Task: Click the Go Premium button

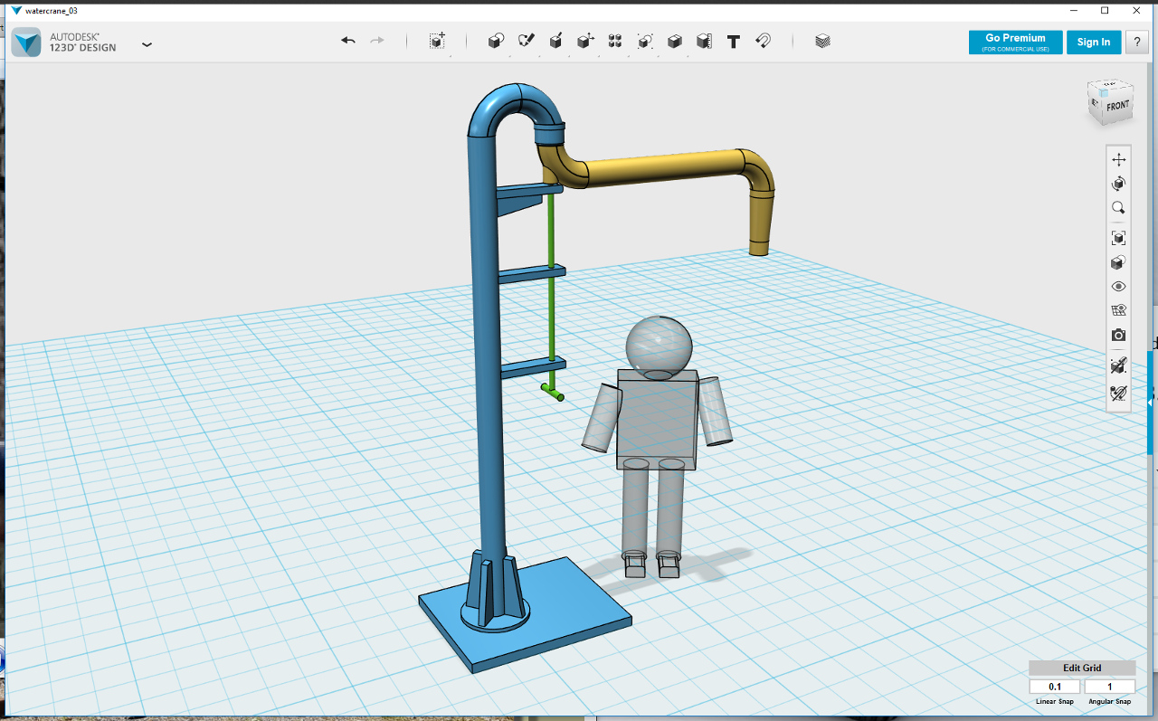Action: (1015, 43)
